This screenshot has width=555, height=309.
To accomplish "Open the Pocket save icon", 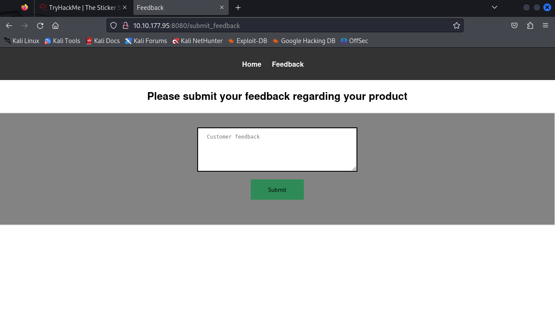I will [514, 26].
